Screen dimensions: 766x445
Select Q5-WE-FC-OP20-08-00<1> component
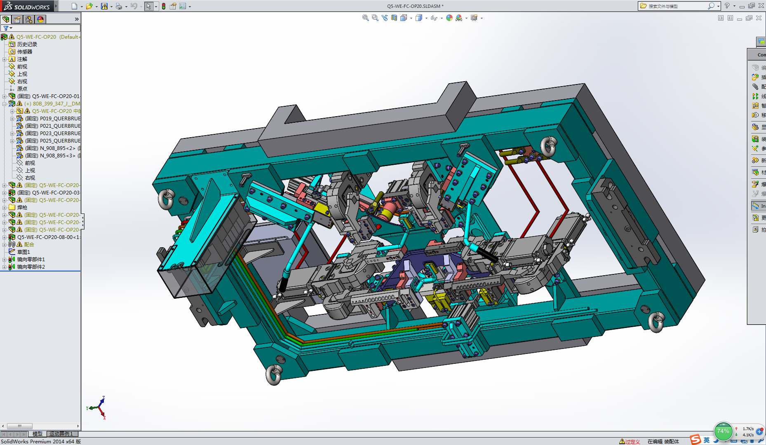click(49, 237)
